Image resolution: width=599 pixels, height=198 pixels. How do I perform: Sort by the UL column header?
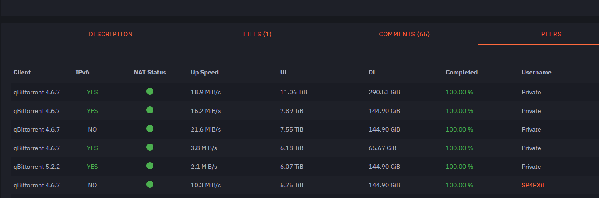[284, 72]
